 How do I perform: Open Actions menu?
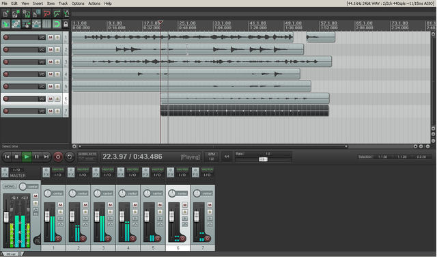(94, 3)
